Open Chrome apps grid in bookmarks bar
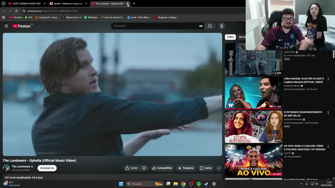This screenshot has height=188, width=335. [x=3, y=17]
